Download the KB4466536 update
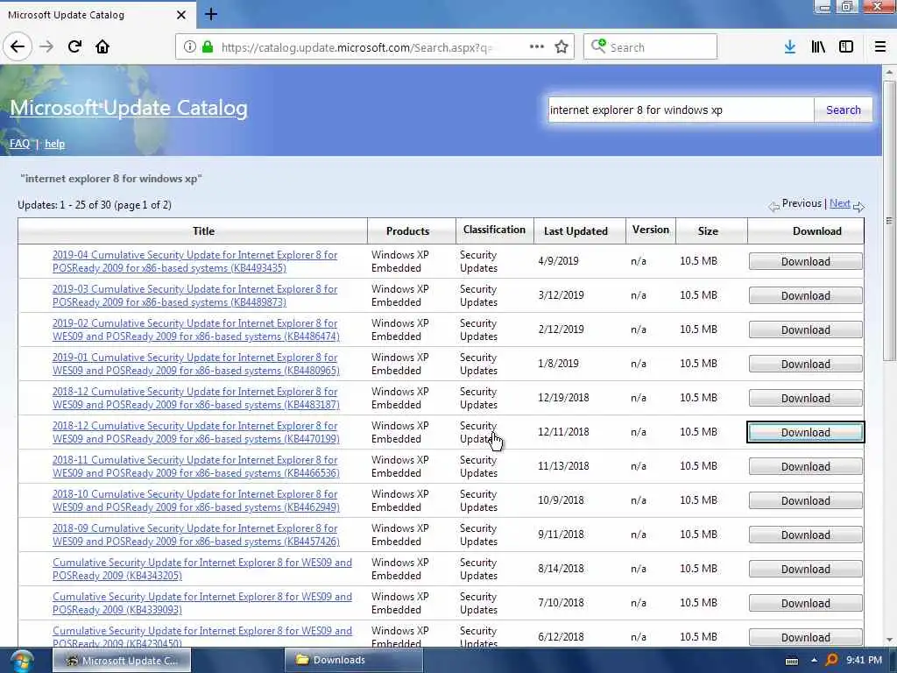The width and height of the screenshot is (897, 673). 806,467
